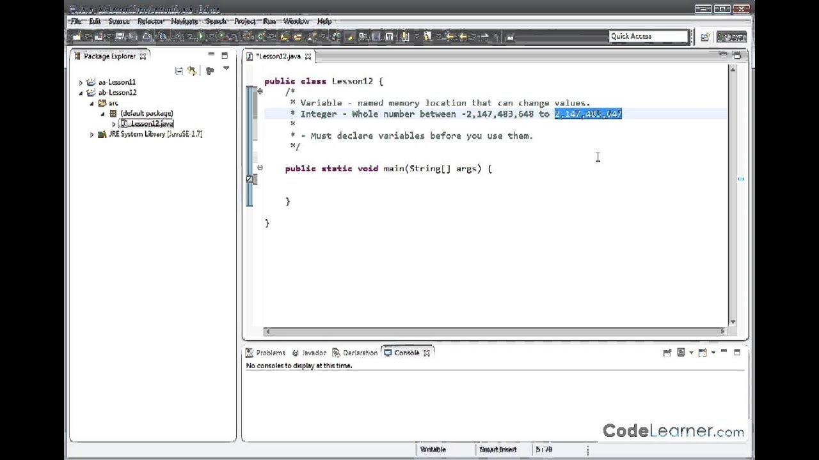This screenshot has width=819, height=460.
Task: Collapse the ab-Lesson12 project
Action: click(x=81, y=93)
